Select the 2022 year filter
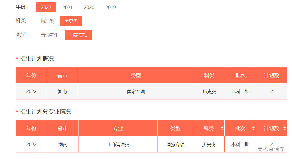The image size is (292, 159). (x=46, y=7)
